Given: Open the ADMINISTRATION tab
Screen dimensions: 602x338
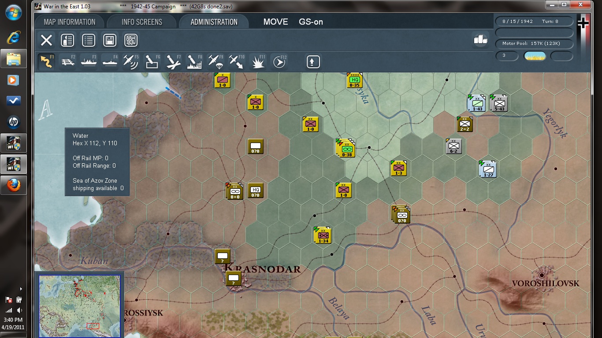Looking at the screenshot, I should [214, 22].
